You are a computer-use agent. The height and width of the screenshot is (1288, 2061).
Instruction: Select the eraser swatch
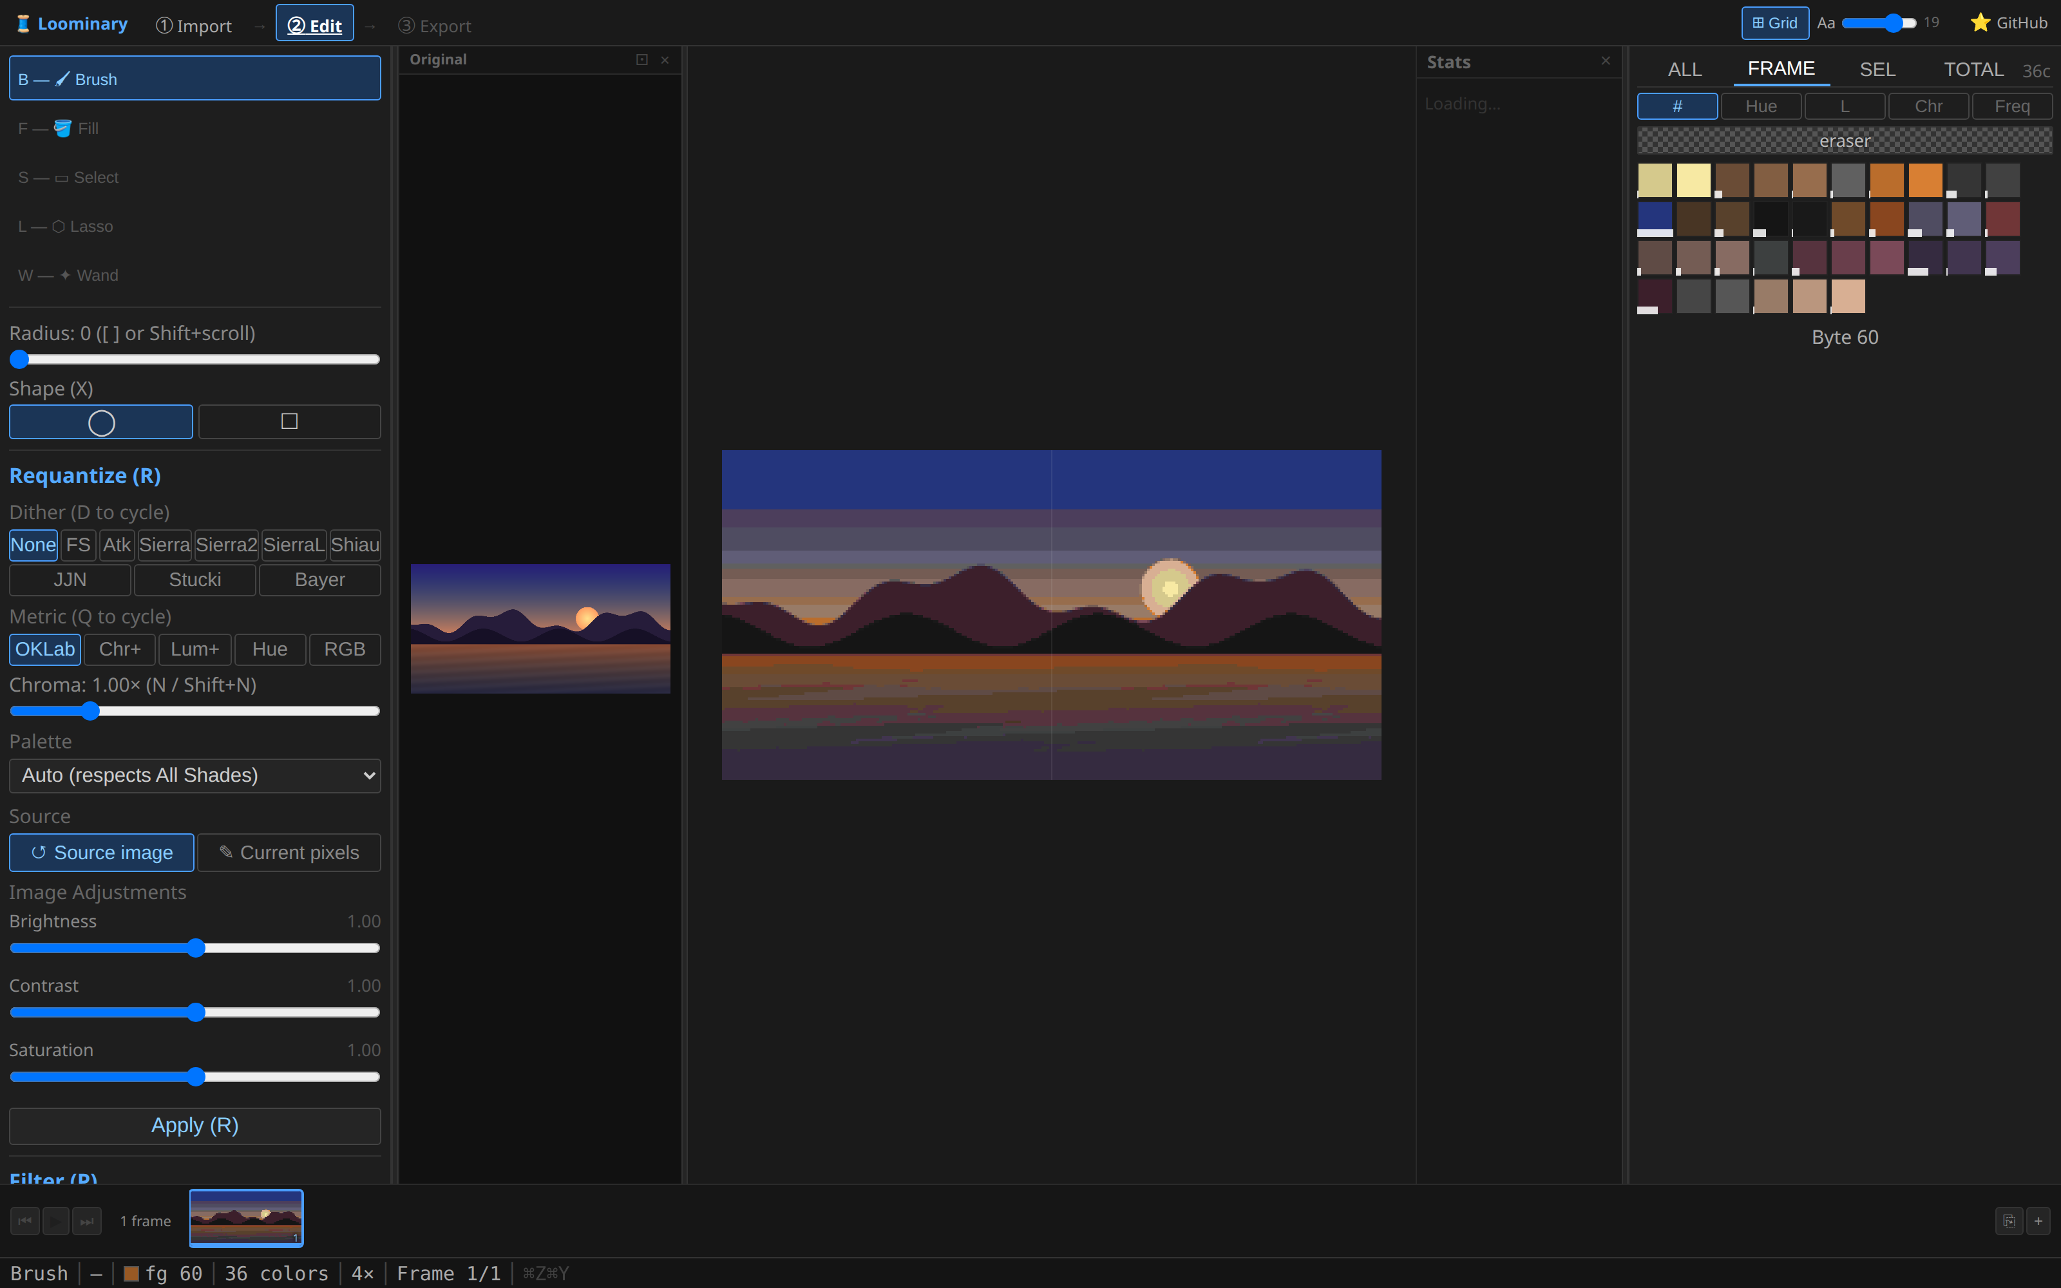pyautogui.click(x=1845, y=140)
